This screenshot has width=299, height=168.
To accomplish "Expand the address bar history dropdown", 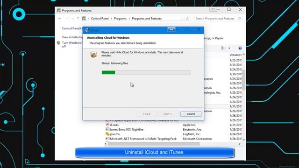I will 182,19.
